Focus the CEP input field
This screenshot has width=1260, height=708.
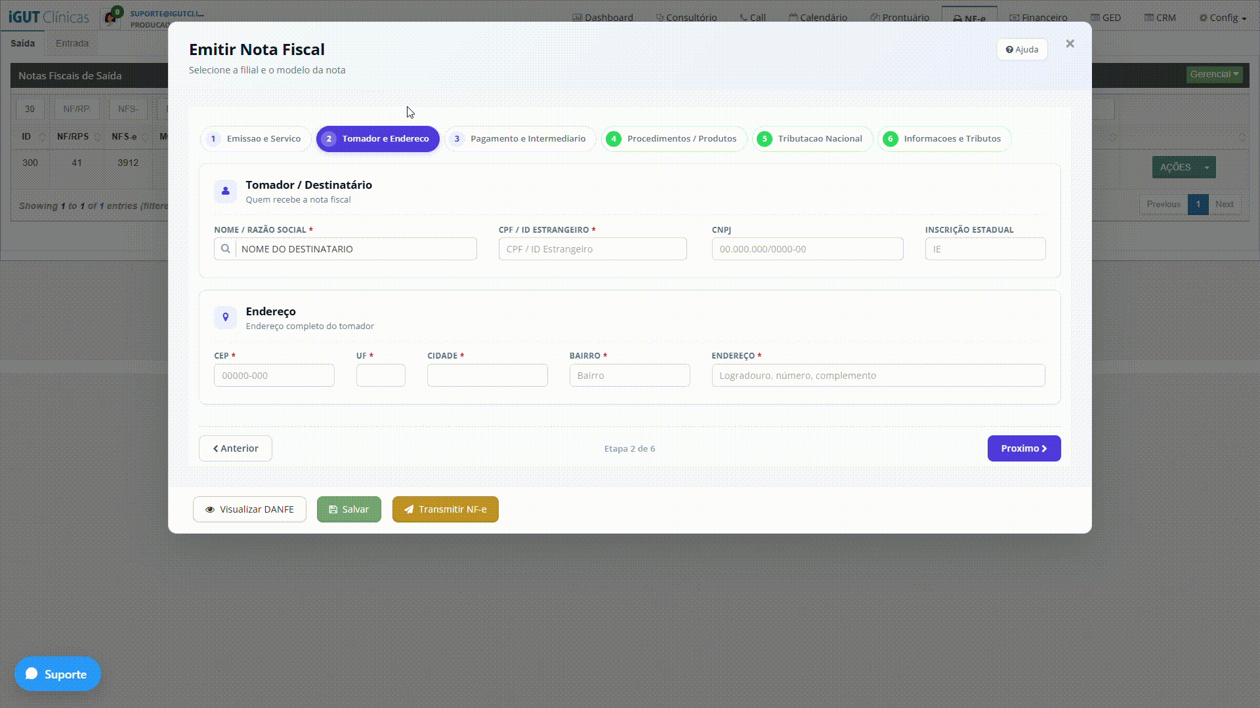[274, 376]
